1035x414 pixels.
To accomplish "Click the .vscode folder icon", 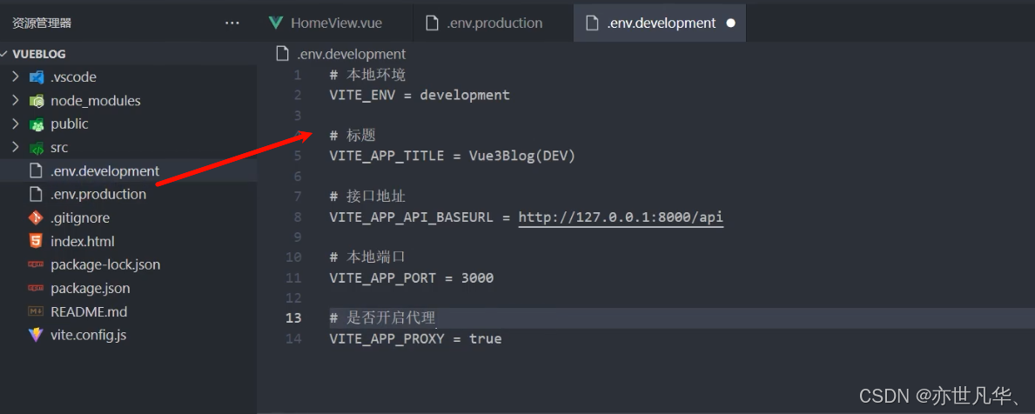I will click(37, 77).
